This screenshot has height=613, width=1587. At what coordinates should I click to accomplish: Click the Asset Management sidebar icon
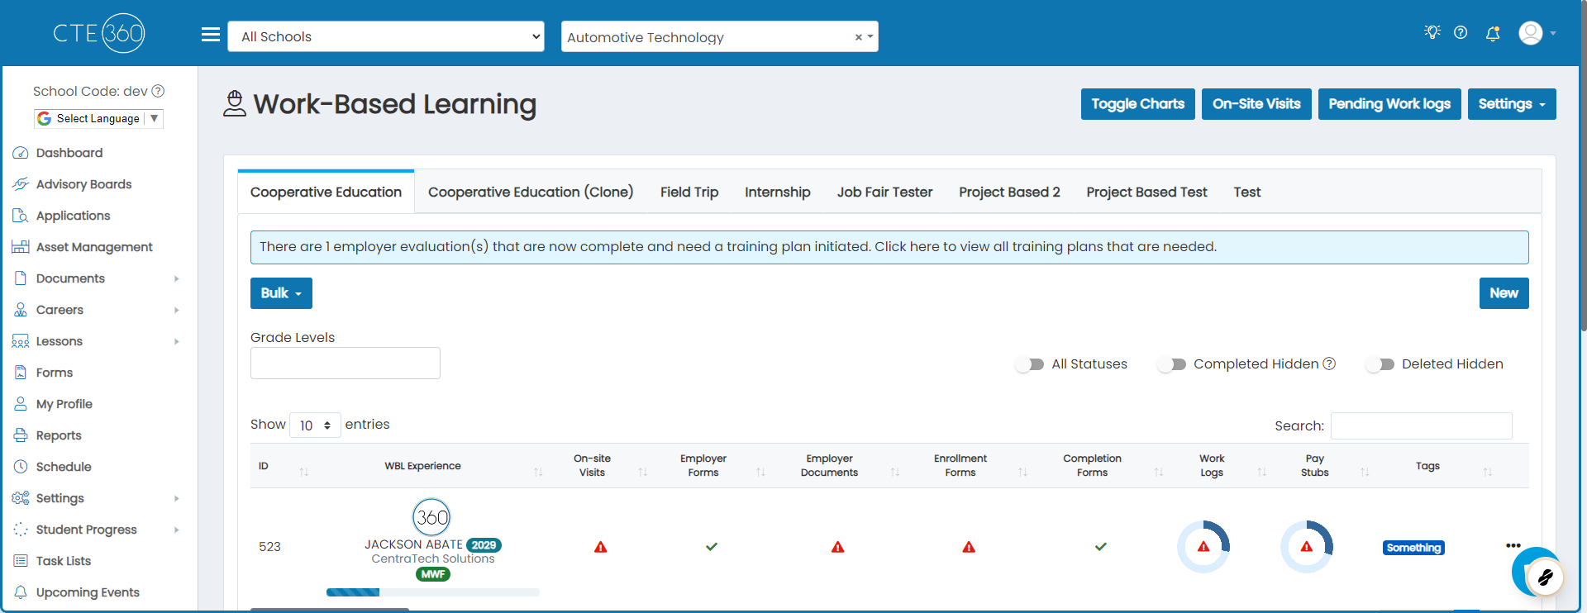pyautogui.click(x=21, y=247)
